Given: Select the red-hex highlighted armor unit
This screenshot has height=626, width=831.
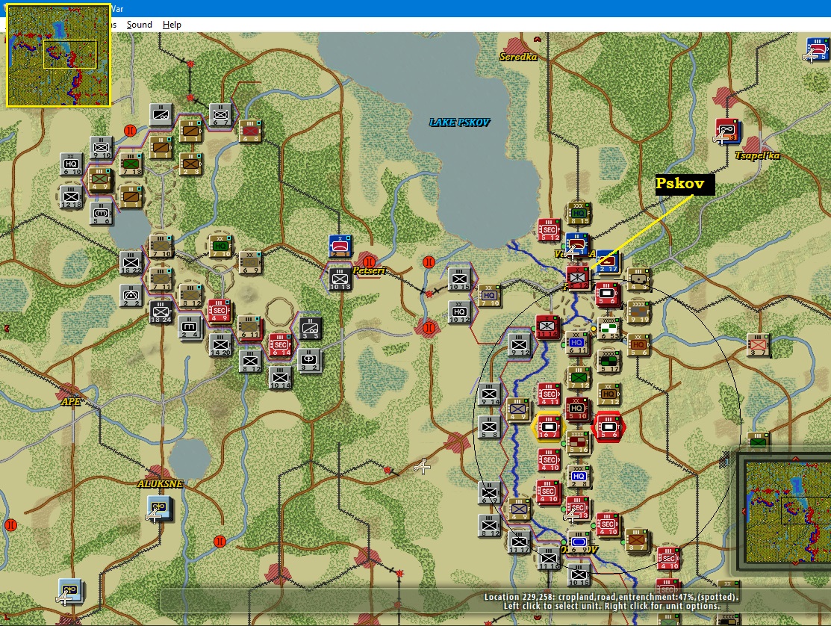Looking at the screenshot, I should pos(609,426).
